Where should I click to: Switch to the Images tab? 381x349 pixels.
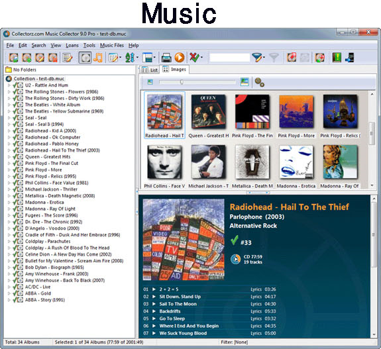click(174, 70)
